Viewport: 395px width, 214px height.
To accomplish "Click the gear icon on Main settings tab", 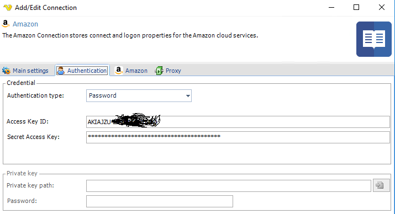I will (x=6, y=71).
